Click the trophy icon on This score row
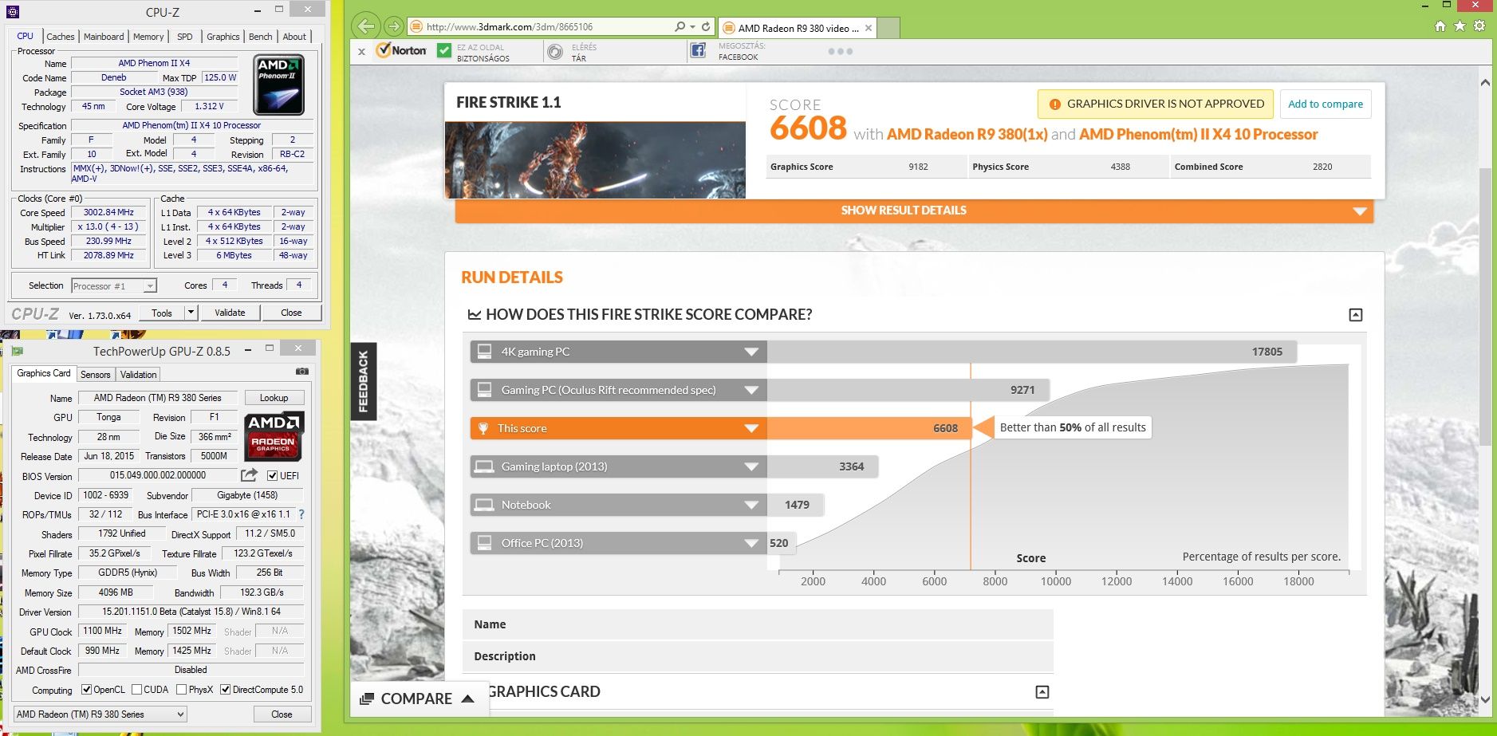 tap(483, 428)
